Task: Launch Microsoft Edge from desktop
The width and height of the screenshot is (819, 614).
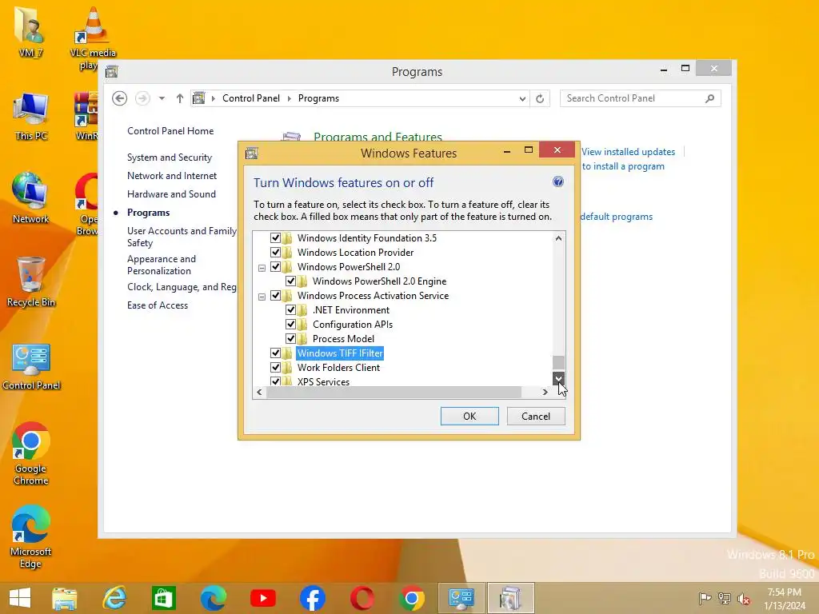Action: [x=31, y=536]
